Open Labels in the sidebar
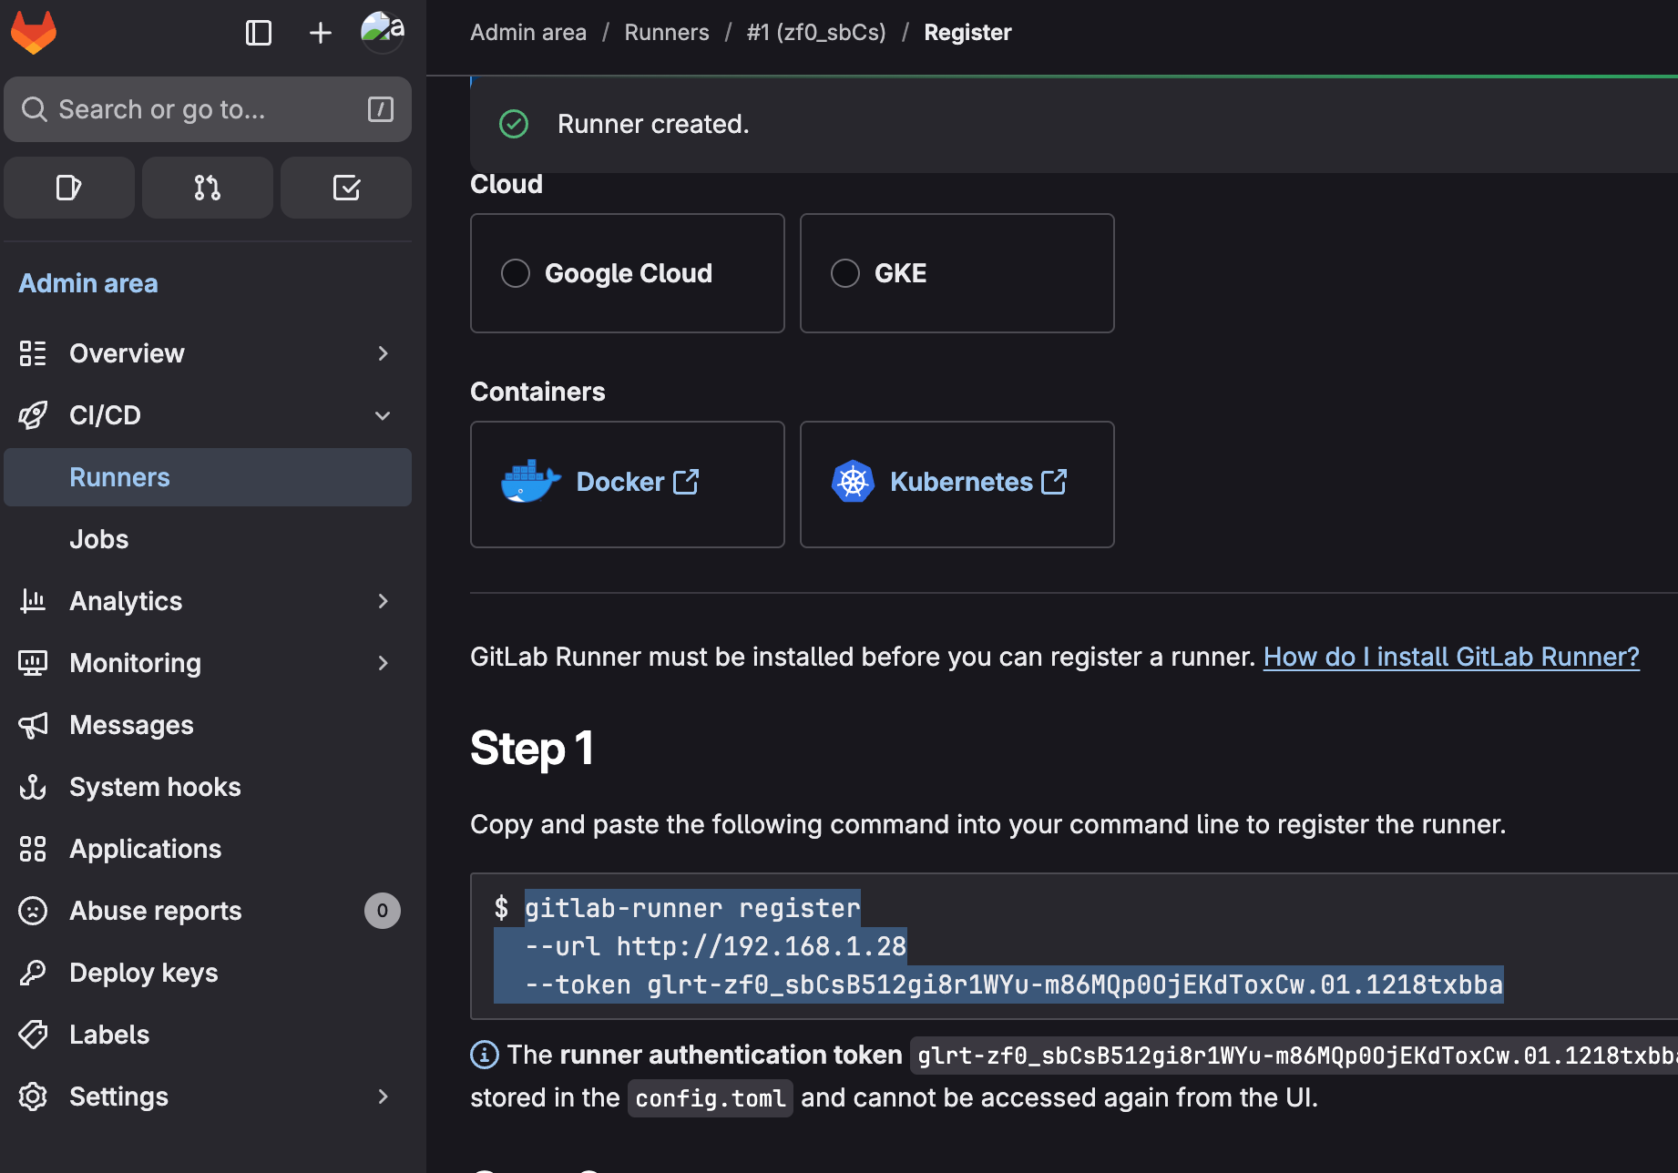Viewport: 1678px width, 1173px height. (208, 1035)
